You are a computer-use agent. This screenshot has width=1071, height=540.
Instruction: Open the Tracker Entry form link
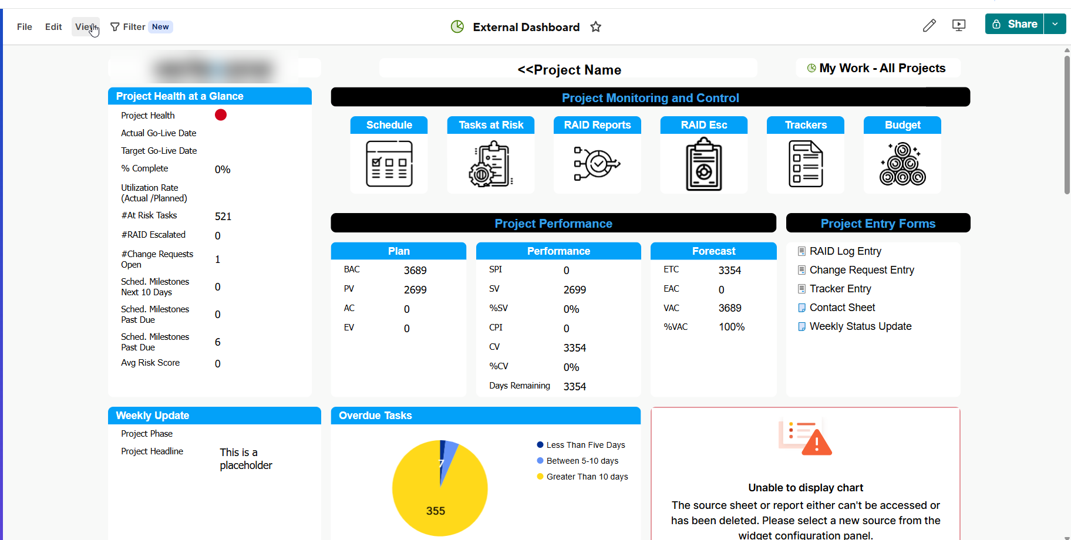pyautogui.click(x=840, y=289)
